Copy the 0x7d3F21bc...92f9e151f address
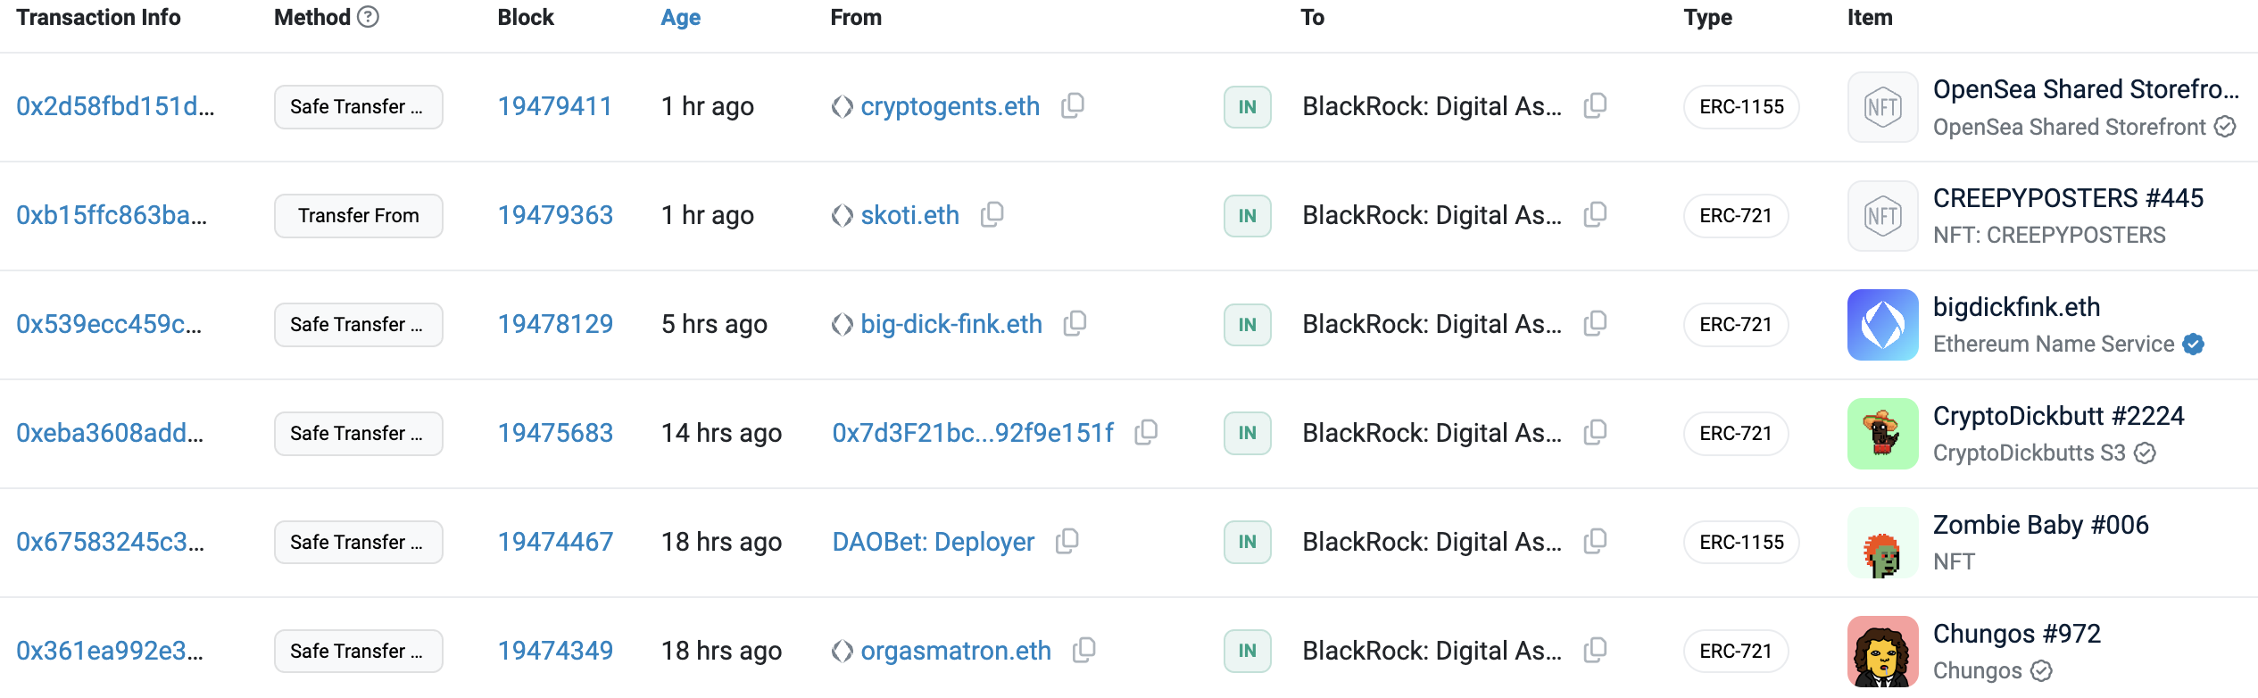 click(1147, 432)
